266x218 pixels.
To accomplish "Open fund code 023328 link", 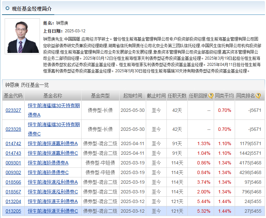I will pos(13,129).
